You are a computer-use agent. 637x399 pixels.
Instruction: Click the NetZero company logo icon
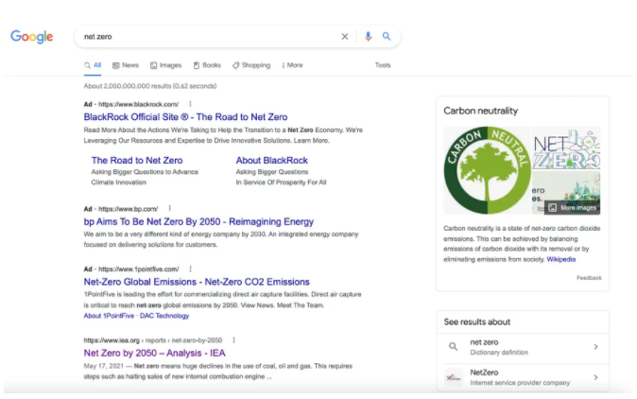click(x=454, y=377)
